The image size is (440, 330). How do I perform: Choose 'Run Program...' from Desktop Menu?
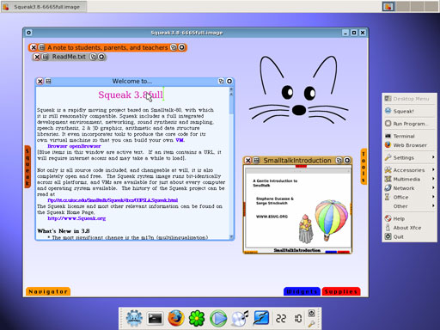pos(409,124)
